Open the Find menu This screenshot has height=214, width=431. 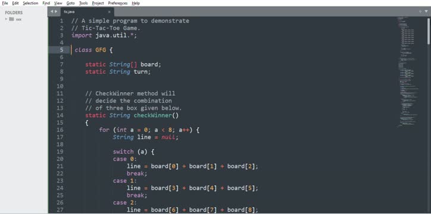(x=46, y=4)
